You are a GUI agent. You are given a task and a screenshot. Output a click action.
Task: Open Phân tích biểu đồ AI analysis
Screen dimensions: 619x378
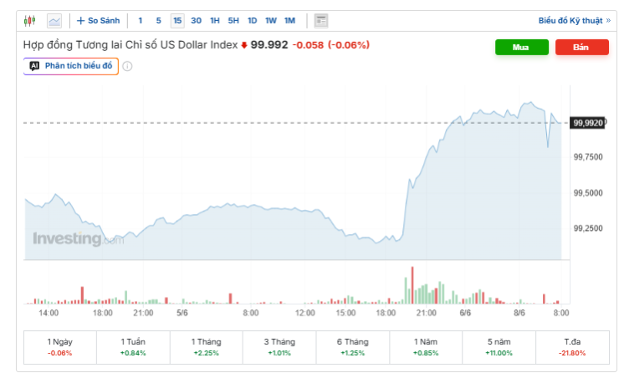[x=71, y=66]
